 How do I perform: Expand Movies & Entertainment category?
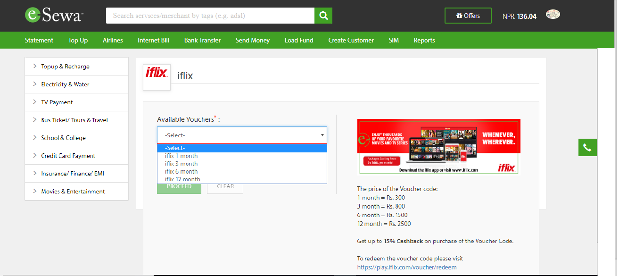click(76, 192)
